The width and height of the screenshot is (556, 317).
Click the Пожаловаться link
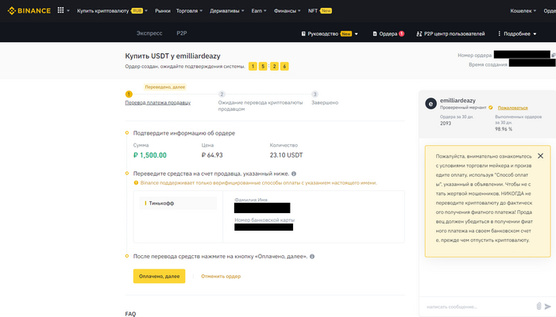(x=512, y=107)
